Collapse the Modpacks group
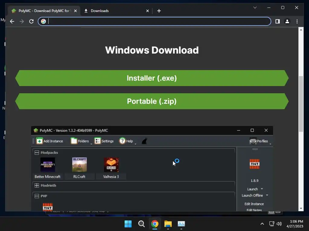309x231 pixels. tap(37, 152)
